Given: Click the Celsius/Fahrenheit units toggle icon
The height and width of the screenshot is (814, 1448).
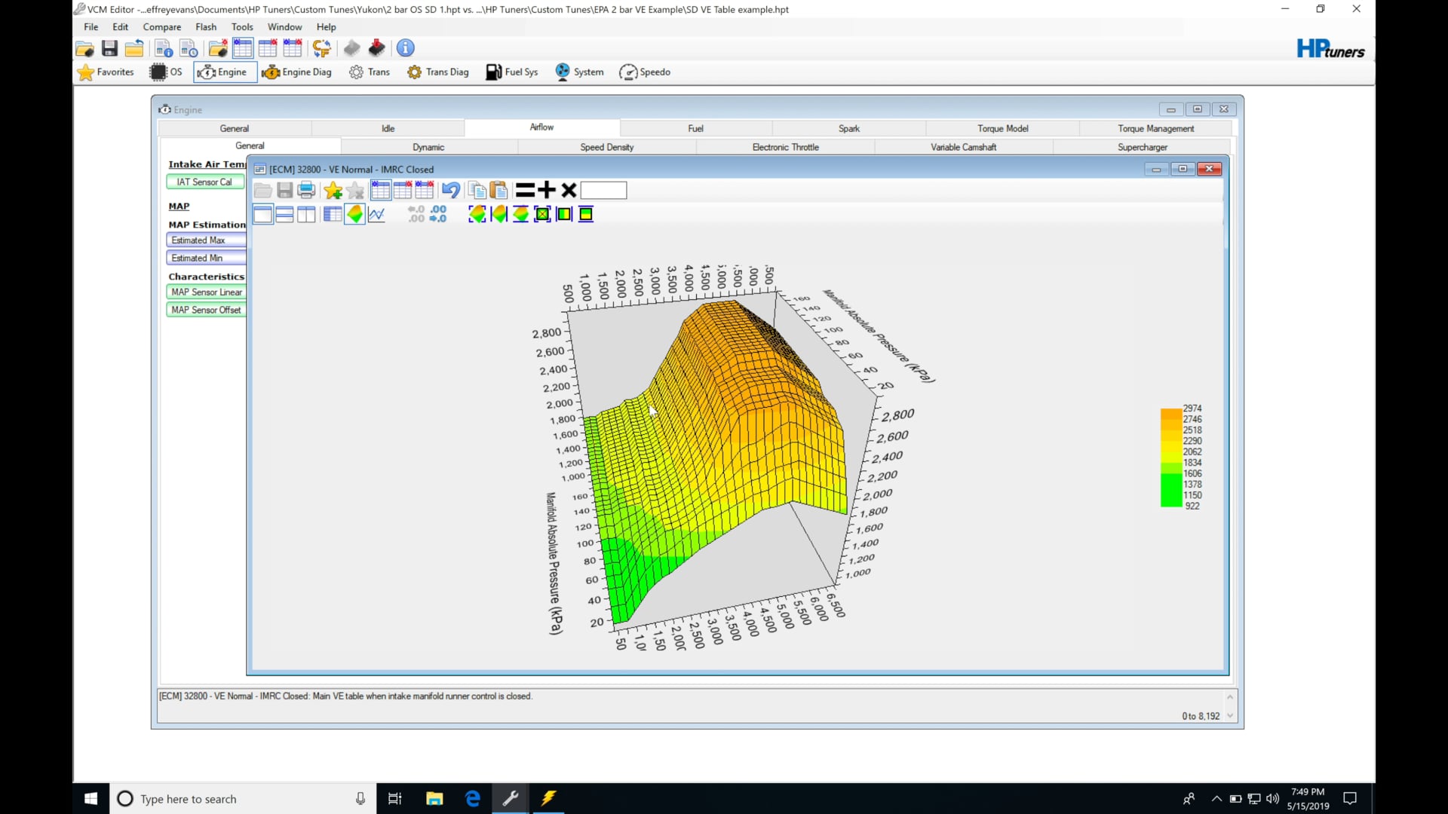Looking at the screenshot, I should click(x=322, y=48).
